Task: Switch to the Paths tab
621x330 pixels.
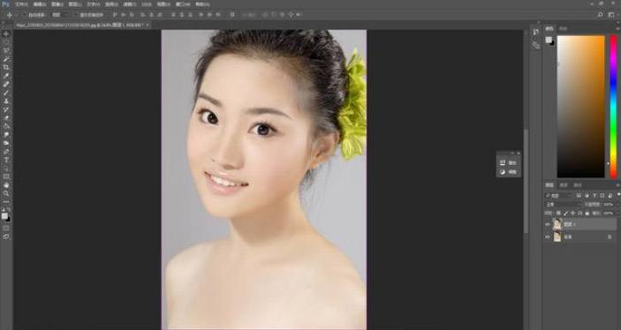Action: 578,185
